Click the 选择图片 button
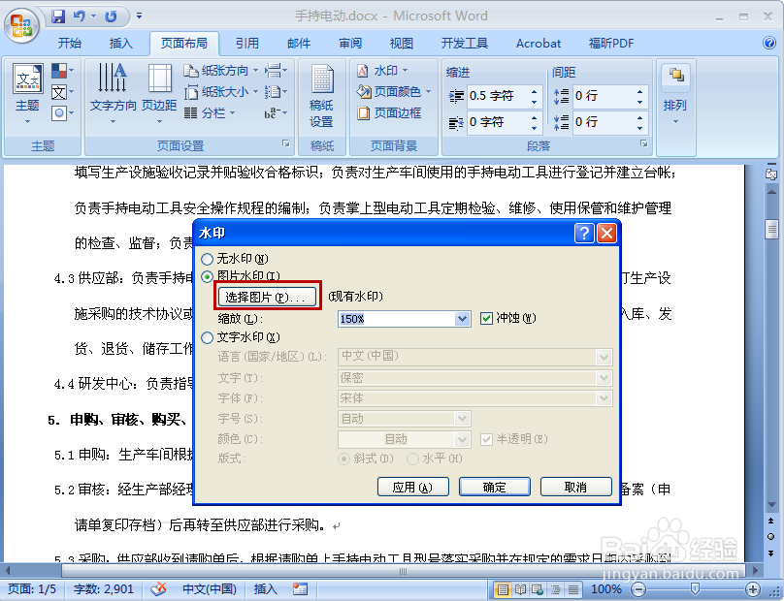 pos(266,295)
